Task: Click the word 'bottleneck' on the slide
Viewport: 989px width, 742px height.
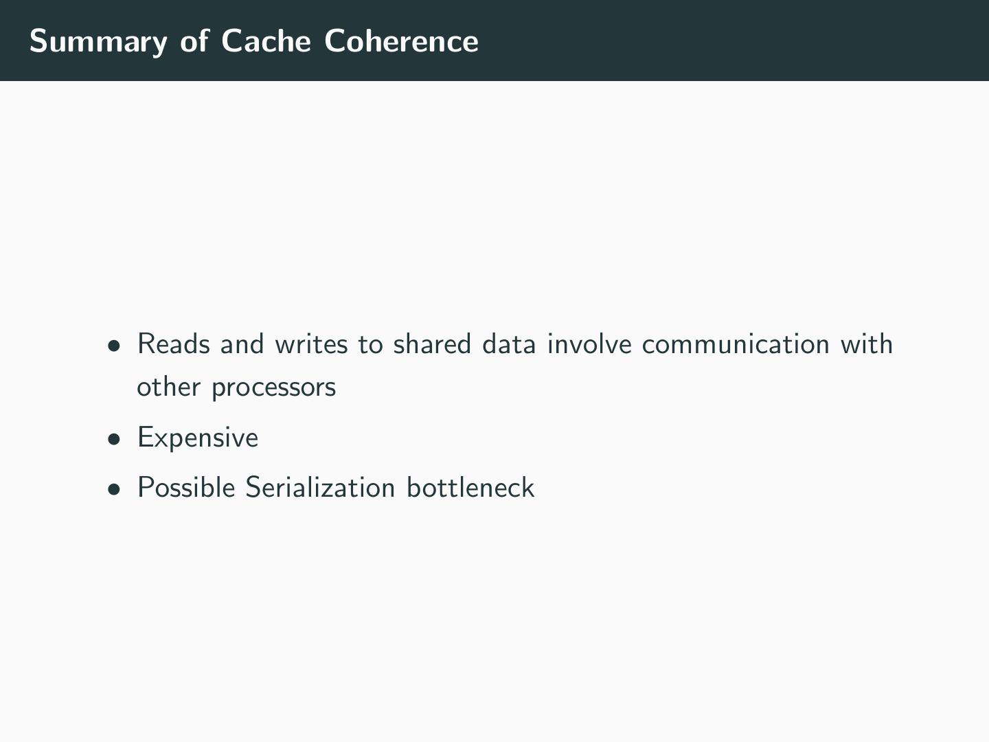Action: tap(470, 488)
